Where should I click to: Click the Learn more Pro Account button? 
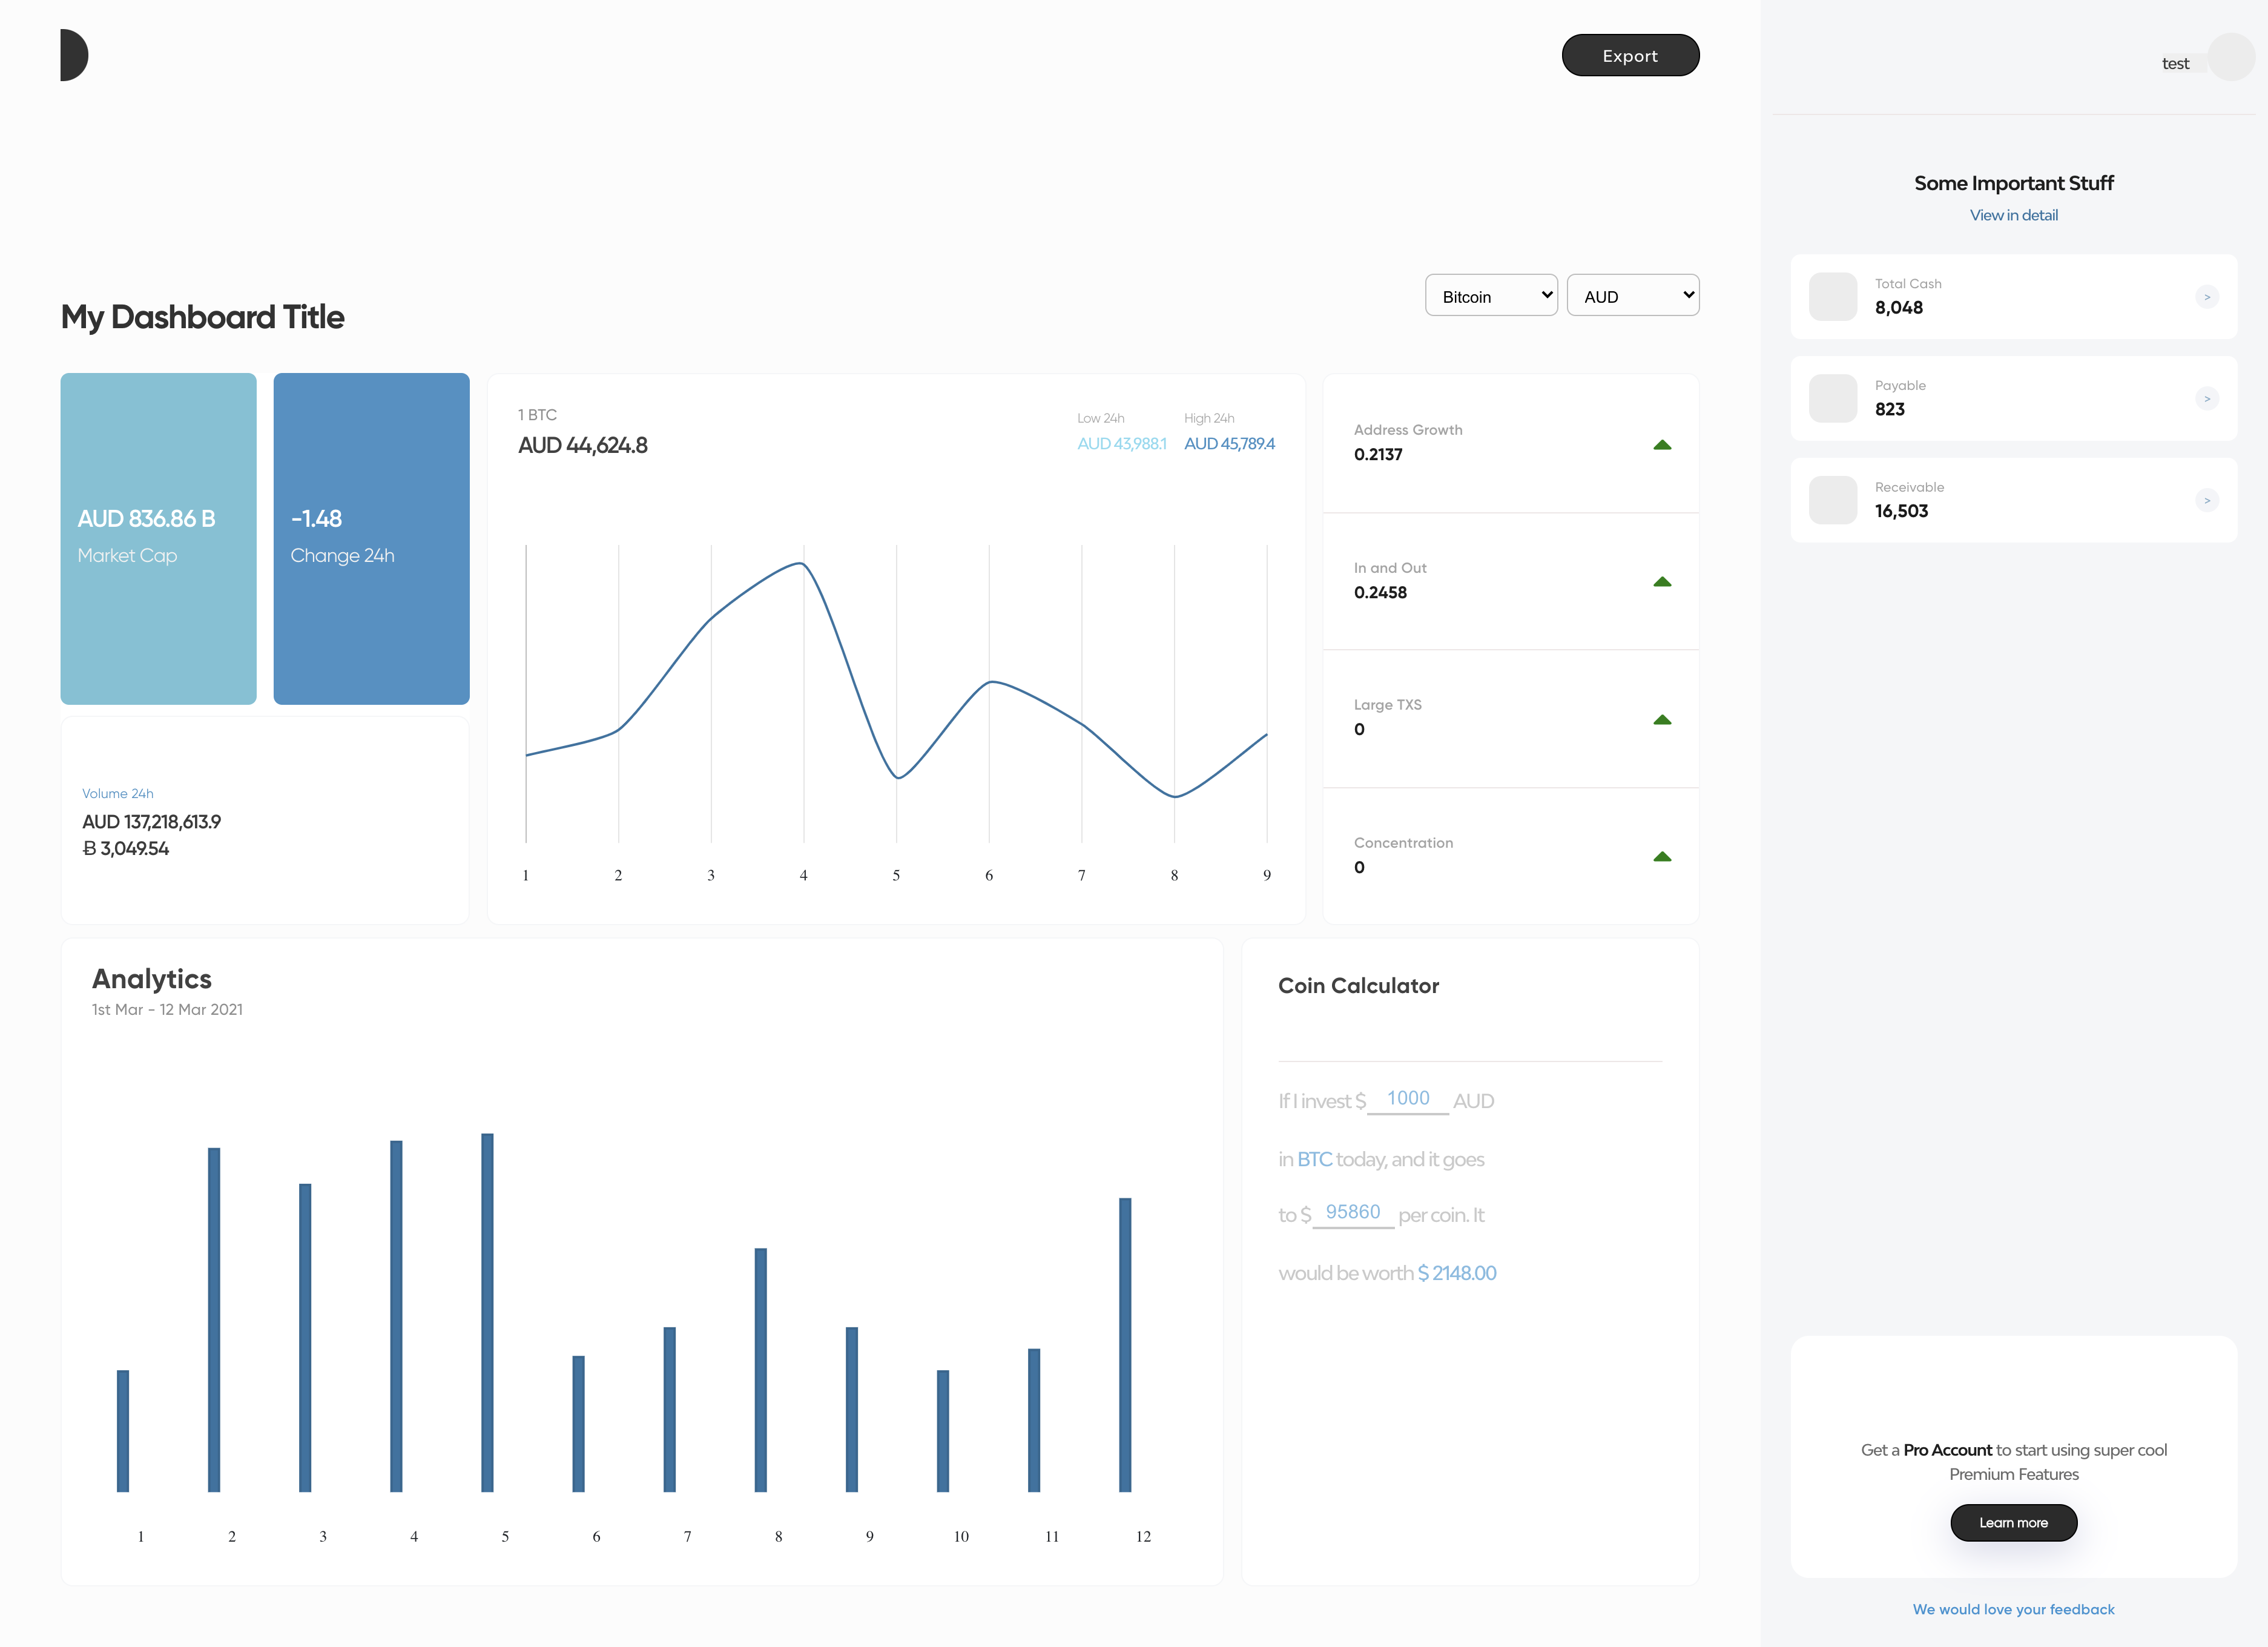[x=2014, y=1522]
